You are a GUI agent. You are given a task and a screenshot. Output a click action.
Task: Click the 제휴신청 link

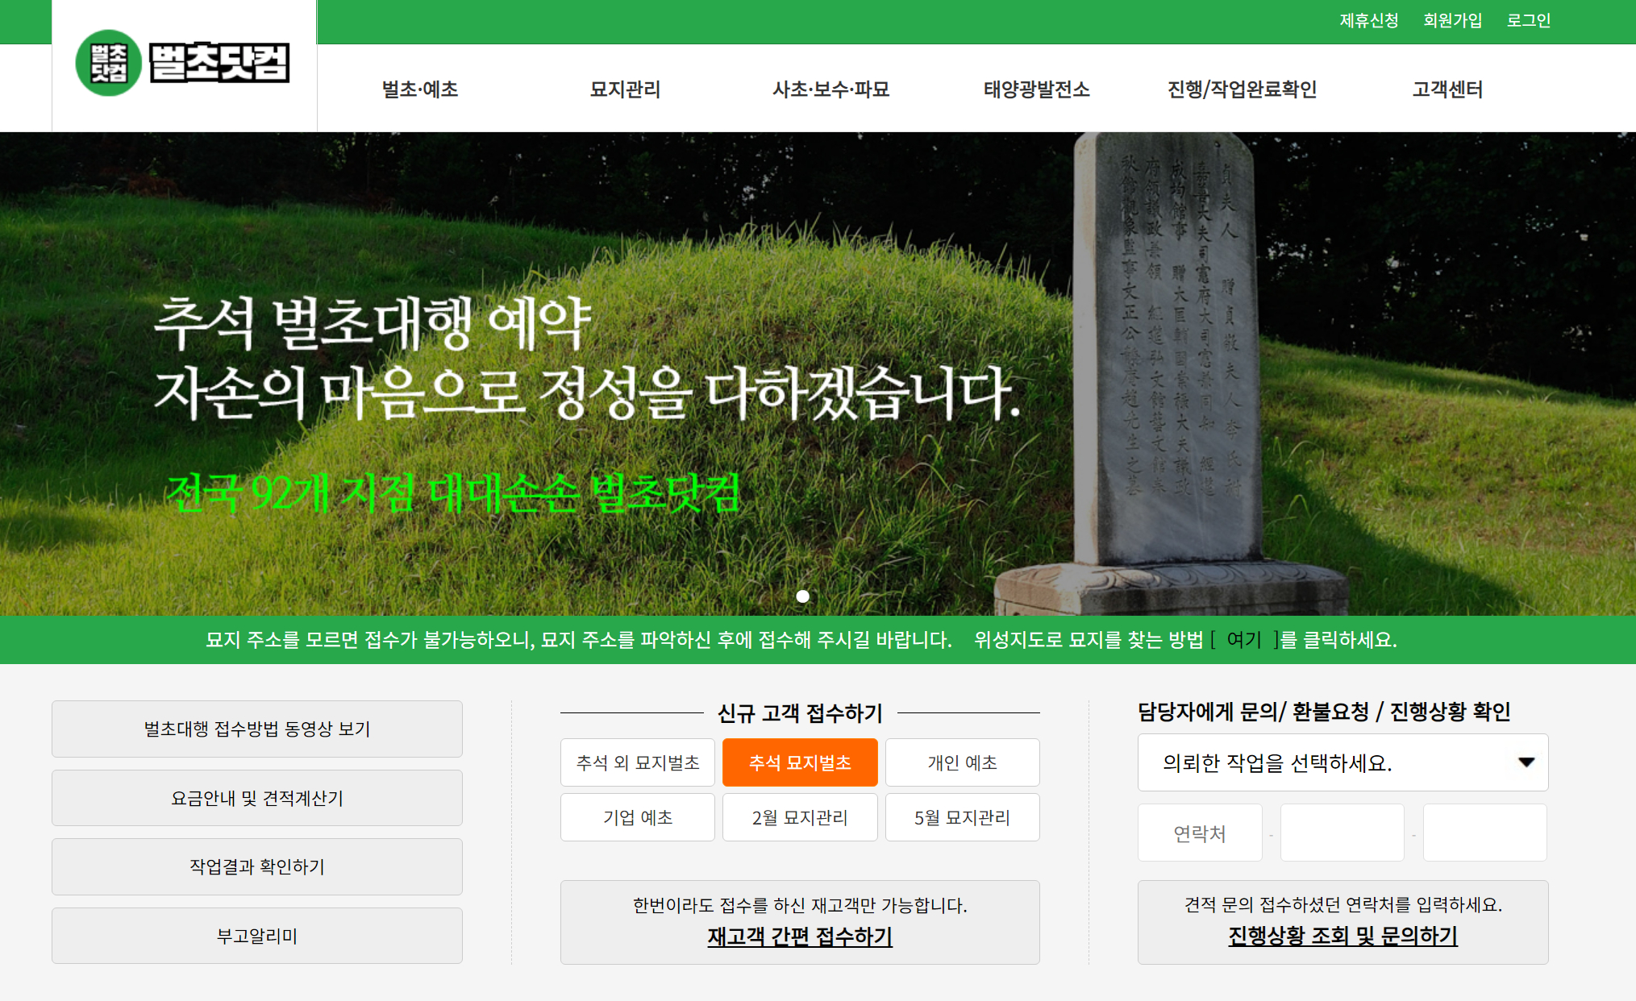(x=1368, y=20)
